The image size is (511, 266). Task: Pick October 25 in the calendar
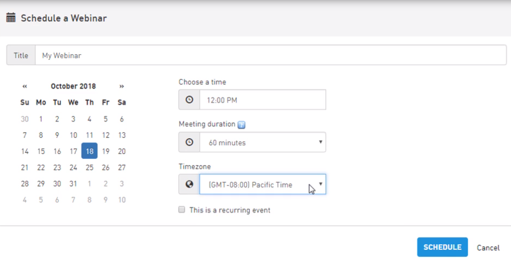89,167
